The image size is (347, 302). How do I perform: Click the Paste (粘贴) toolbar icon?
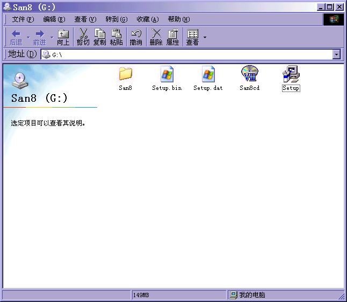click(x=116, y=37)
